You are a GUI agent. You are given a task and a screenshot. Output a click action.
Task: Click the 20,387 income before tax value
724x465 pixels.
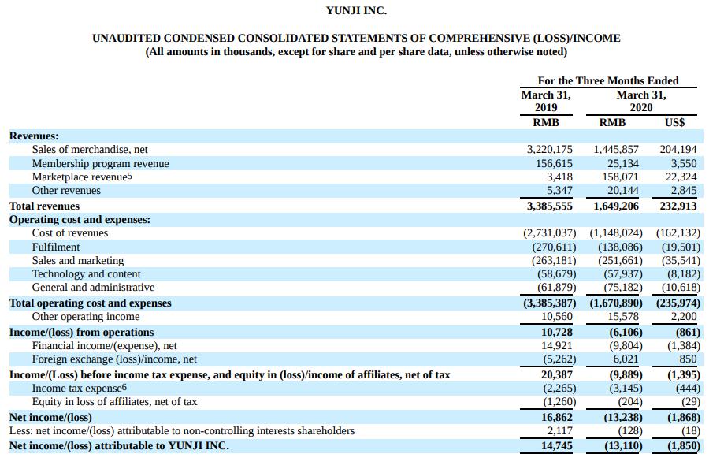click(557, 374)
